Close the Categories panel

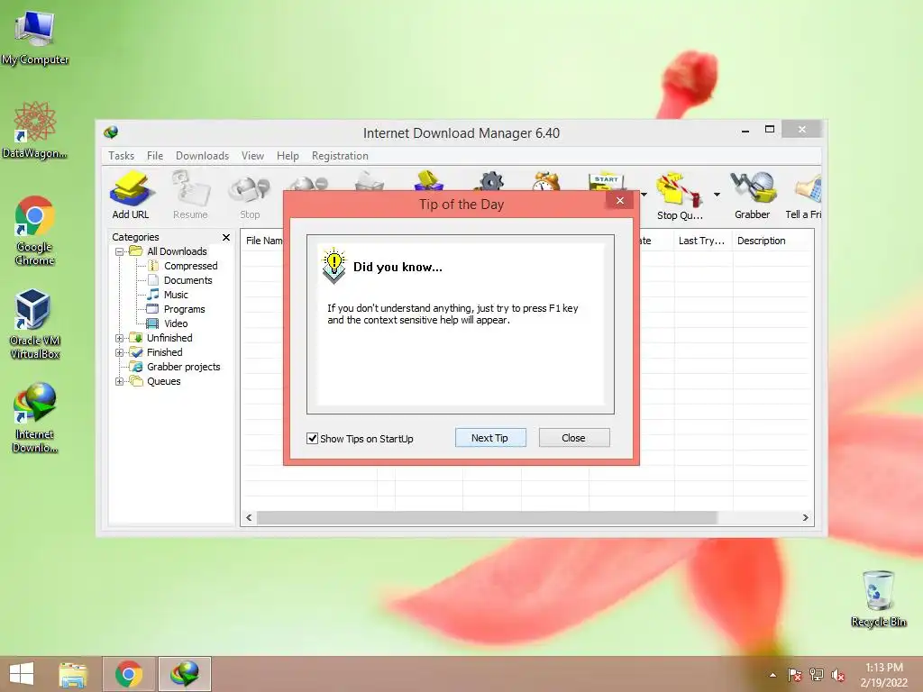point(226,237)
